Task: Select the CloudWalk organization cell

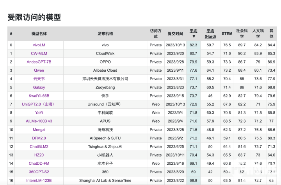Action: [105, 53]
